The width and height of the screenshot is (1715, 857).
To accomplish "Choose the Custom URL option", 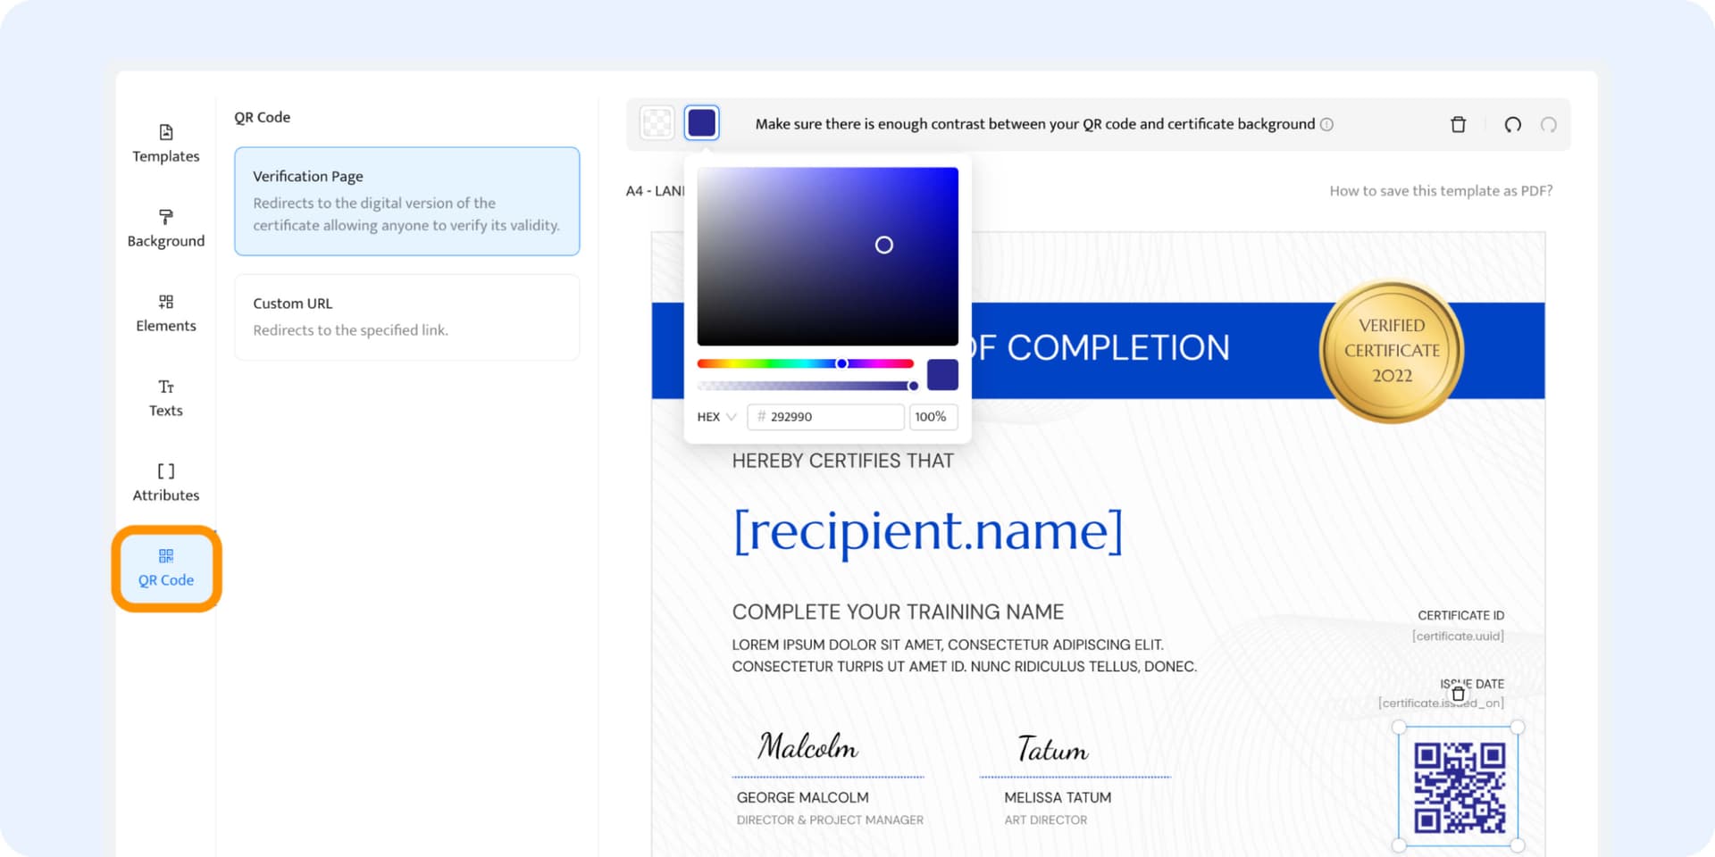I will [x=406, y=317].
